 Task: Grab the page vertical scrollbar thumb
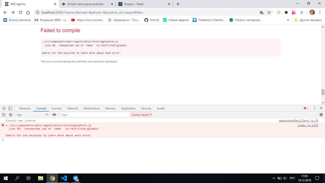(323, 92)
